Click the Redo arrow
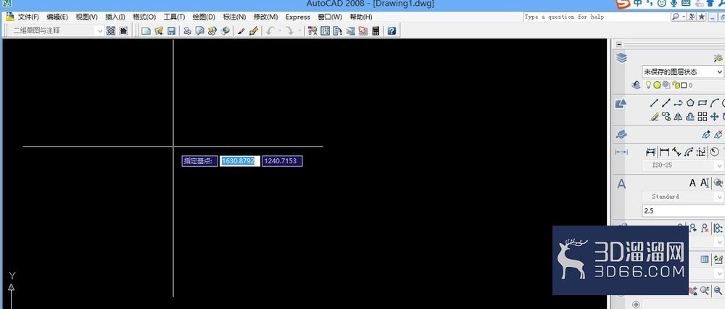725x309 pixels. pyautogui.click(x=289, y=31)
